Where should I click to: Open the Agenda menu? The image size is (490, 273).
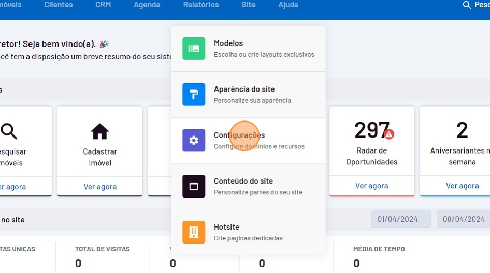click(x=147, y=5)
